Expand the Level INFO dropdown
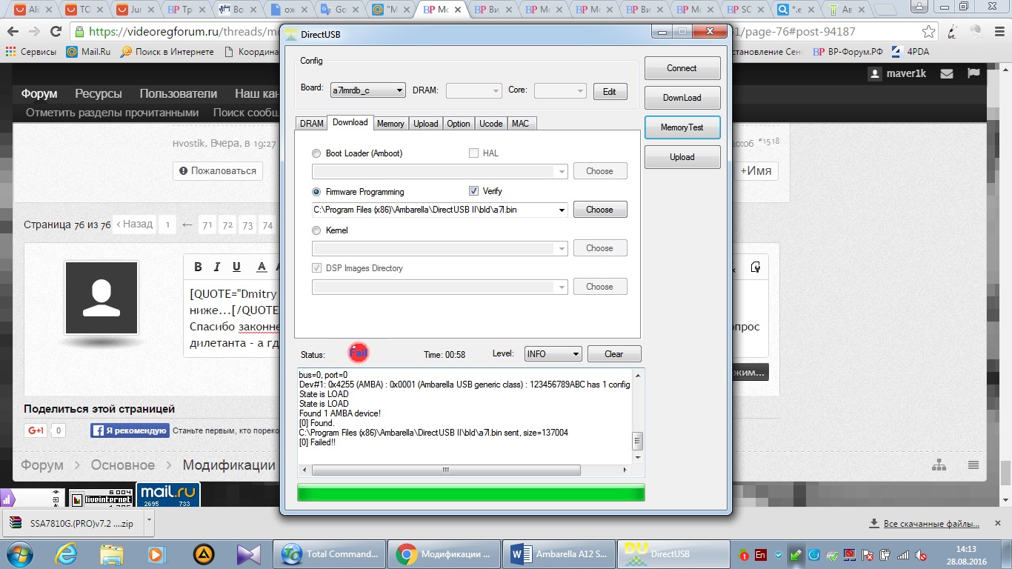 [553, 354]
